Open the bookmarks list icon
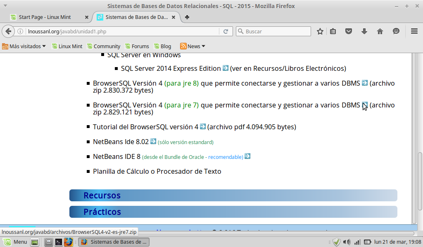The image size is (423, 247). point(333,31)
